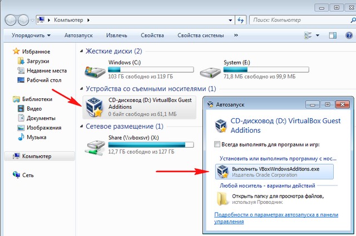Click Windows (C:) capacity bar

tap(151, 69)
